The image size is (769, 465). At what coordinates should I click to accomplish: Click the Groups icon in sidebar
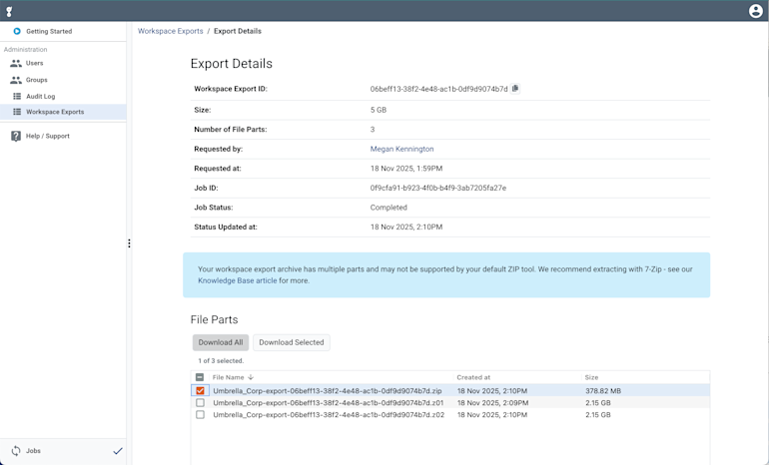tap(16, 80)
